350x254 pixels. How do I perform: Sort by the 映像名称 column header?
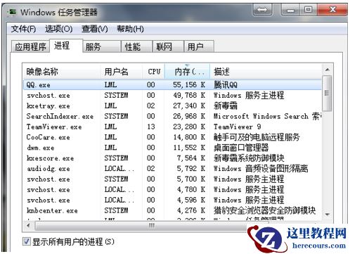point(62,72)
